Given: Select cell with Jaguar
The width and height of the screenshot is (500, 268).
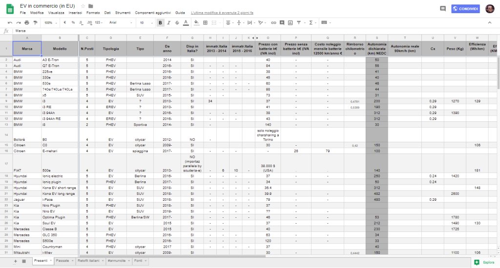Looking at the screenshot, I should tap(27, 200).
